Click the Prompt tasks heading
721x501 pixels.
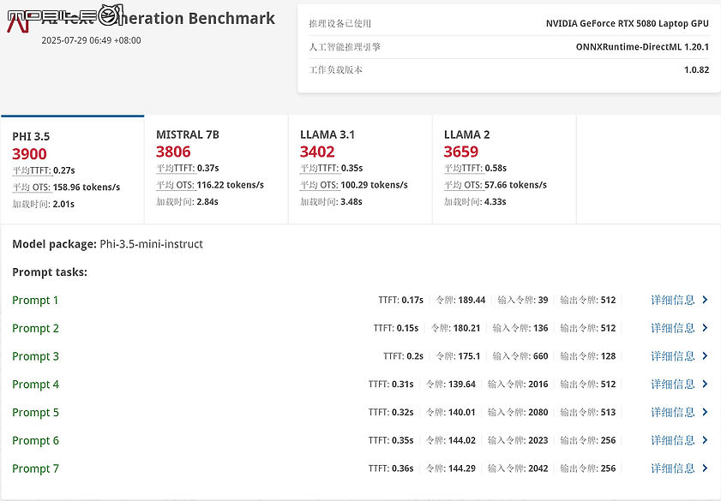coord(50,271)
